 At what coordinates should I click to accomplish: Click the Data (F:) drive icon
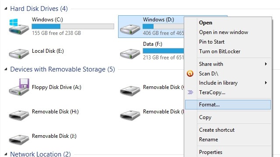click(x=130, y=53)
